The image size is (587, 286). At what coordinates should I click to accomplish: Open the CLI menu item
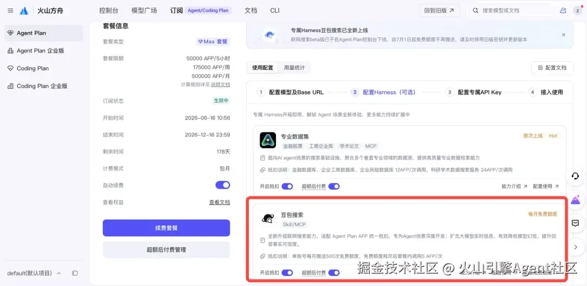click(x=275, y=10)
